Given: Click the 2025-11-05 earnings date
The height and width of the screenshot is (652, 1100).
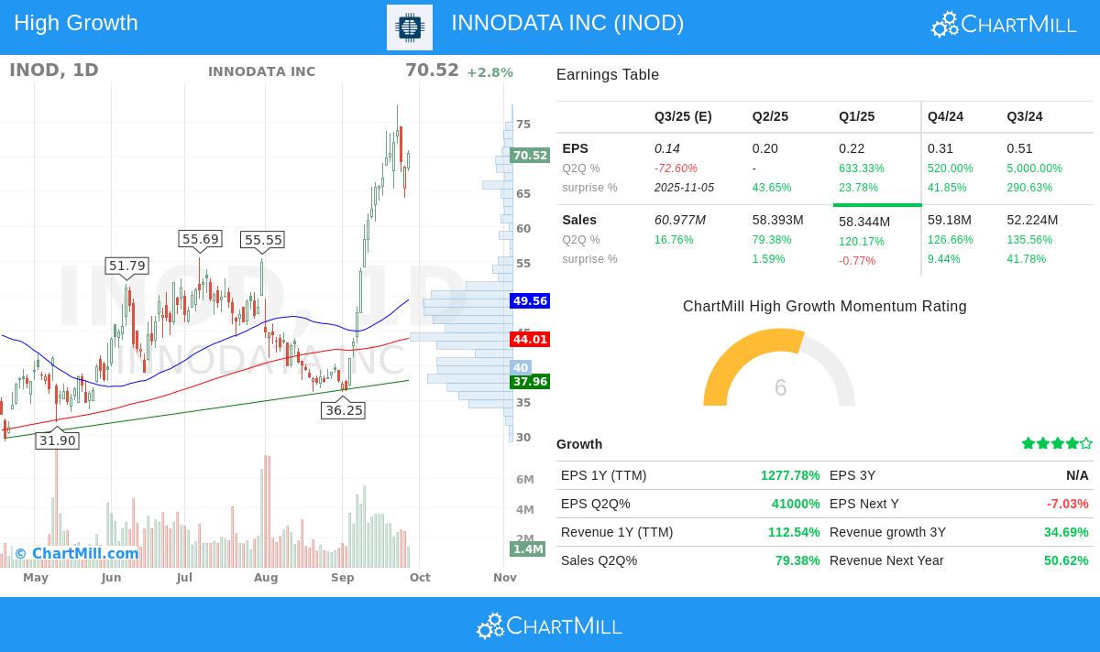Looking at the screenshot, I should 684,188.
